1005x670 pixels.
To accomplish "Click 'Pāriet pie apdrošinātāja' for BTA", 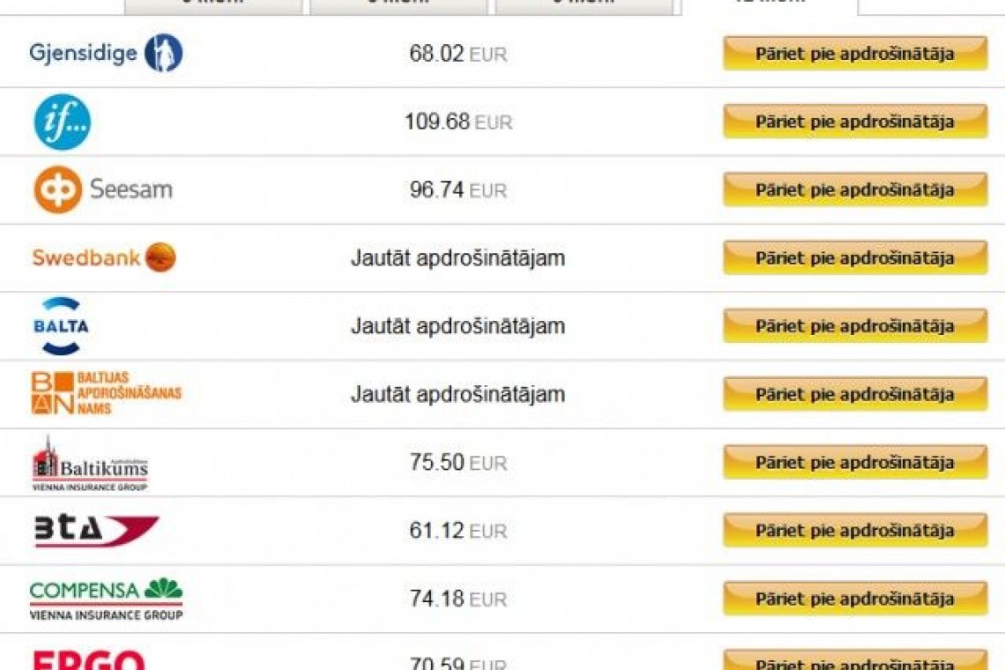I will pos(855,530).
